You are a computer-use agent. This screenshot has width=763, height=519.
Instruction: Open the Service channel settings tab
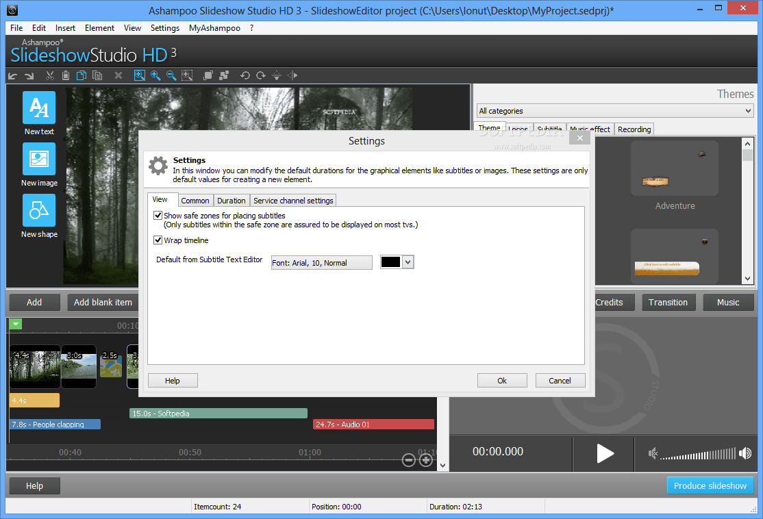tap(293, 201)
